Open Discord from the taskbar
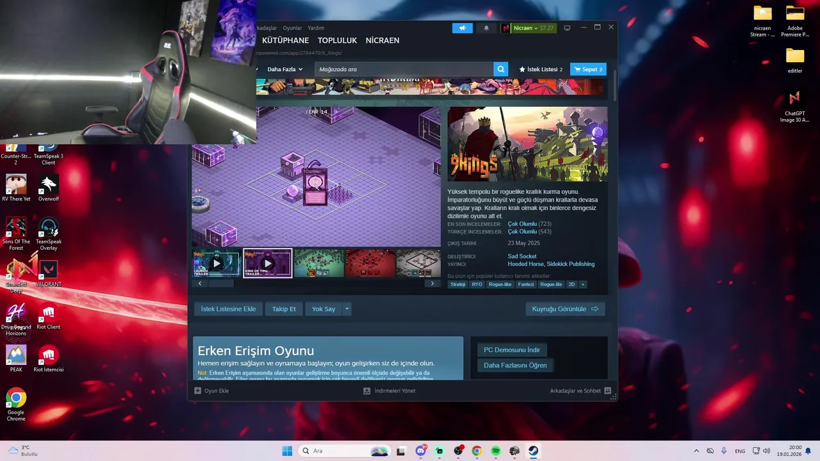Image resolution: width=820 pixels, height=461 pixels. tap(421, 451)
